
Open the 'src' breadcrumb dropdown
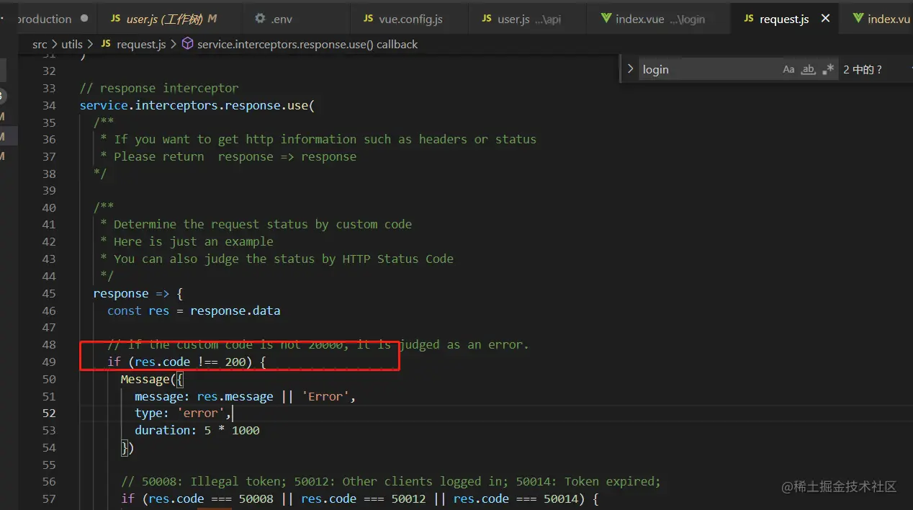(x=40, y=45)
